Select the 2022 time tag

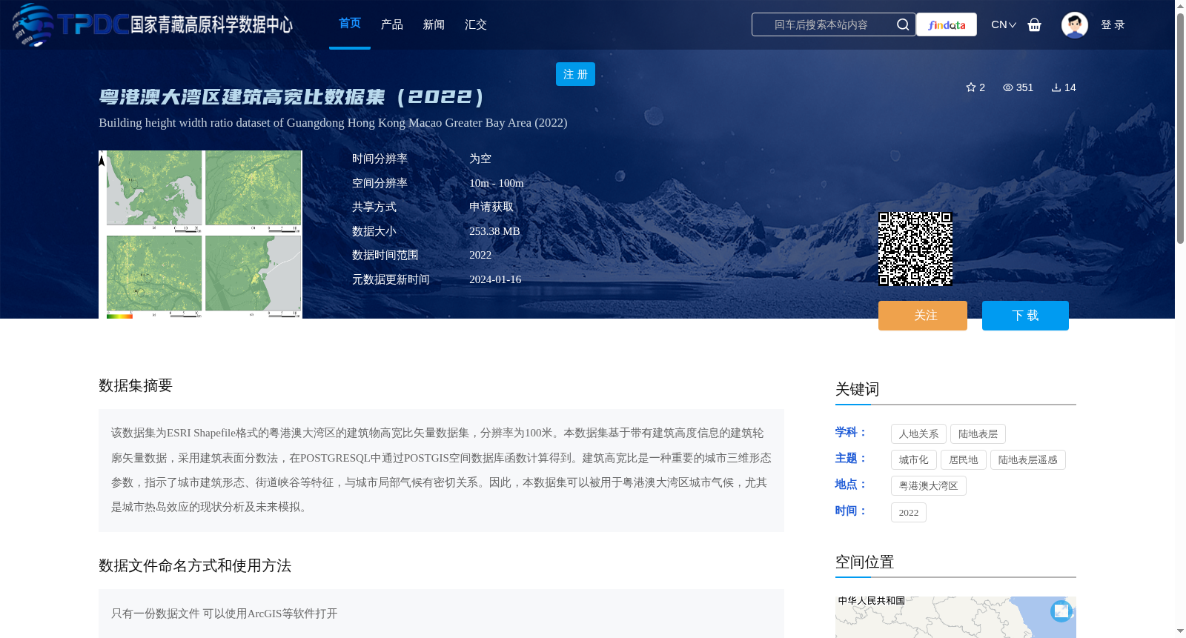[x=909, y=513]
